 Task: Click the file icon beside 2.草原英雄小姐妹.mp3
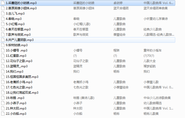tap(3, 8)
